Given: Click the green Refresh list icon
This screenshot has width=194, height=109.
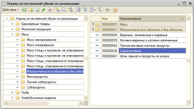Looking at the screenshot, I should [x=107, y=10].
